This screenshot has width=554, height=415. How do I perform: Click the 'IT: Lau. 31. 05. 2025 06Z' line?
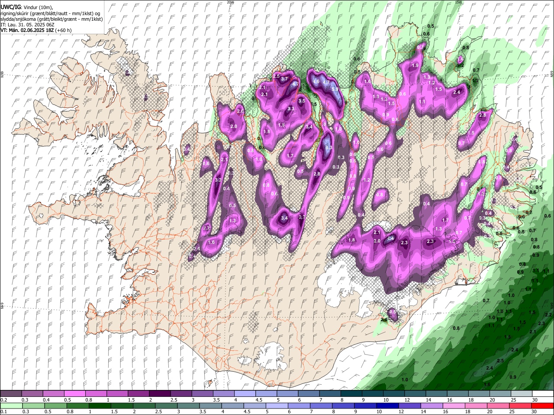pos(28,25)
